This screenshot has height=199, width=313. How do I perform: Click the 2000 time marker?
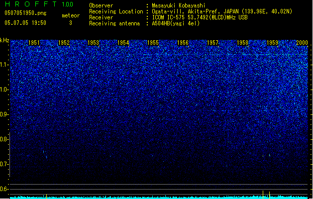pyautogui.click(x=302, y=43)
